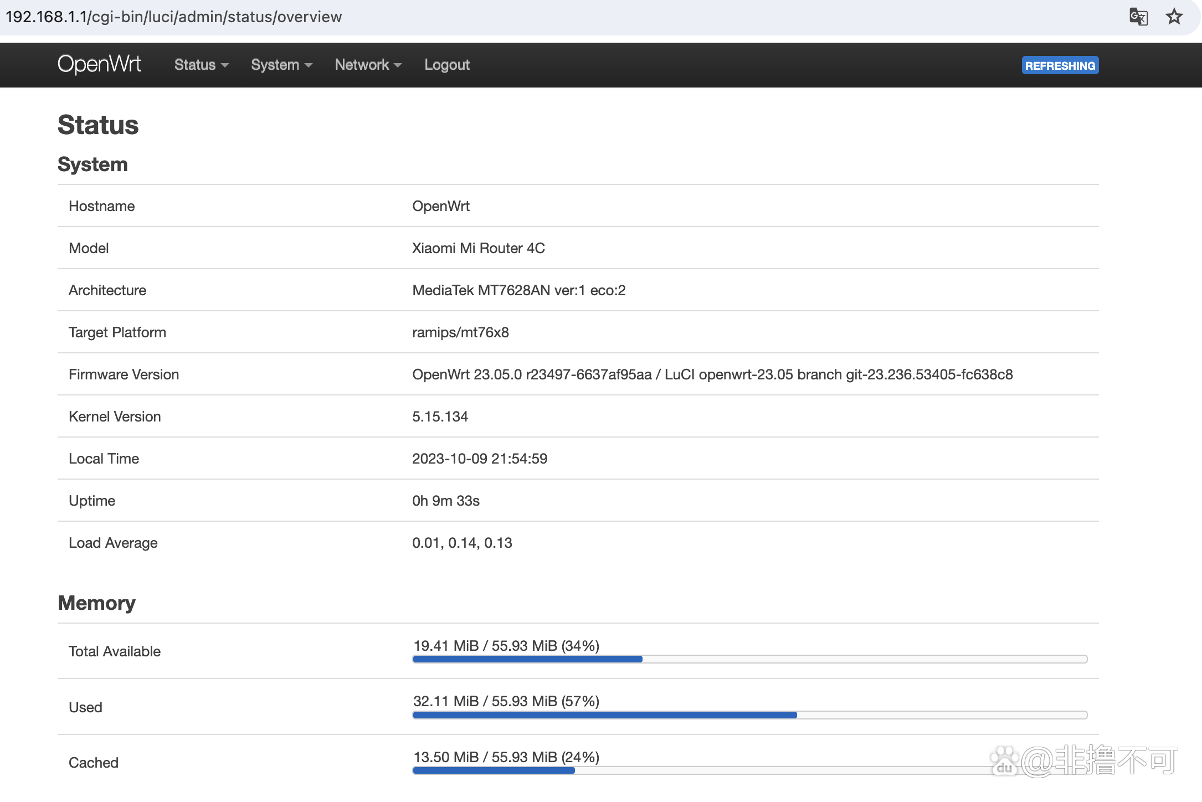This screenshot has width=1202, height=802.
Task: Click the Cached memory progress bar
Action: click(750, 770)
